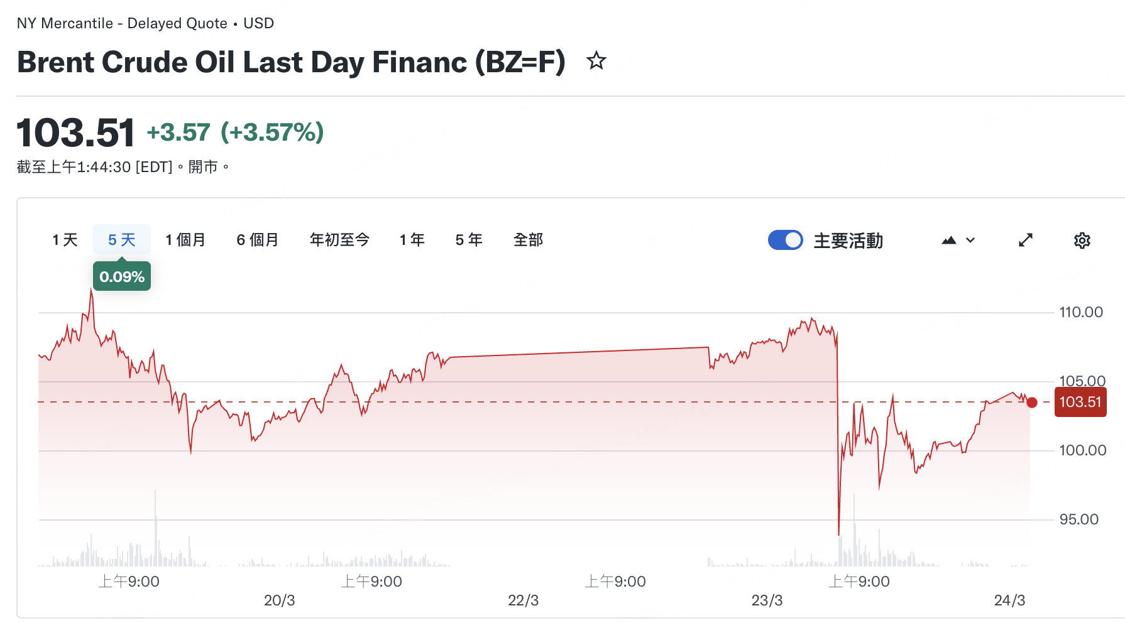The width and height of the screenshot is (1125, 623).
Task: Open chart settings gear icon
Action: pos(1082,241)
